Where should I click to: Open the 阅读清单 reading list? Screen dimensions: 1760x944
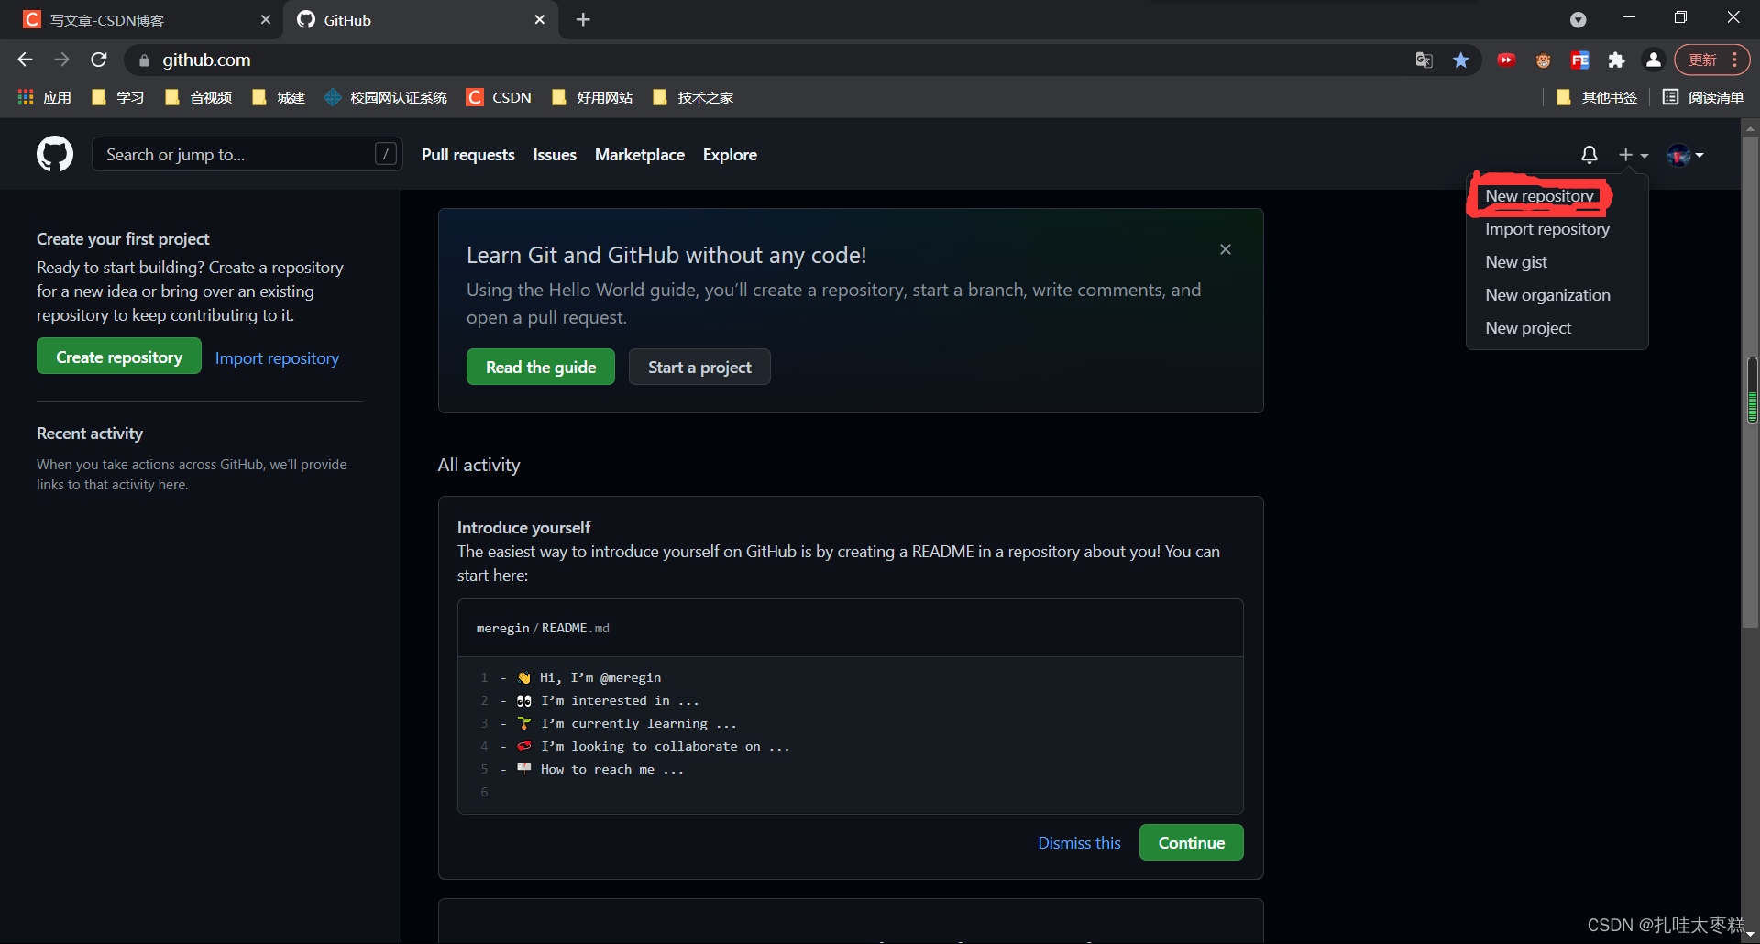pyautogui.click(x=1703, y=97)
